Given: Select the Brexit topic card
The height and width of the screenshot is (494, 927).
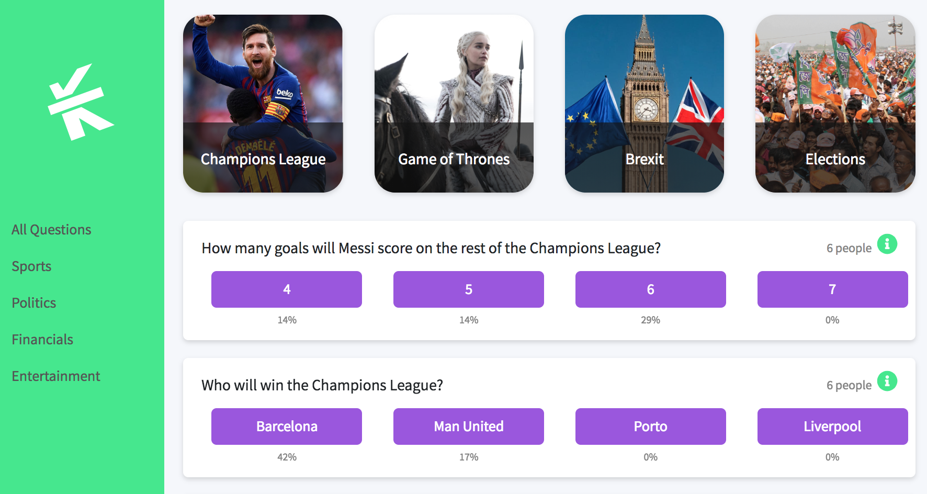Looking at the screenshot, I should [x=644, y=104].
